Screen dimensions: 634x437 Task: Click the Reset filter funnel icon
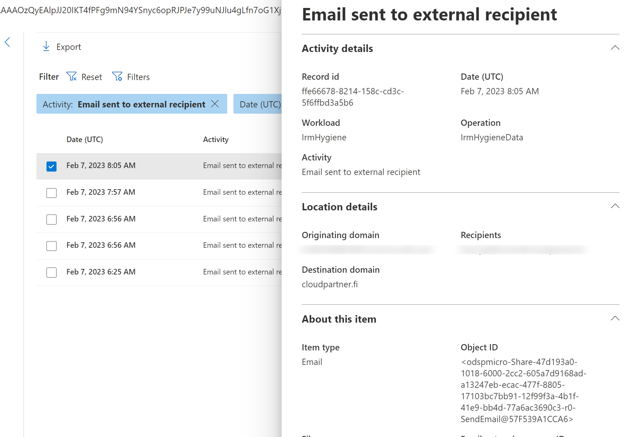point(71,77)
